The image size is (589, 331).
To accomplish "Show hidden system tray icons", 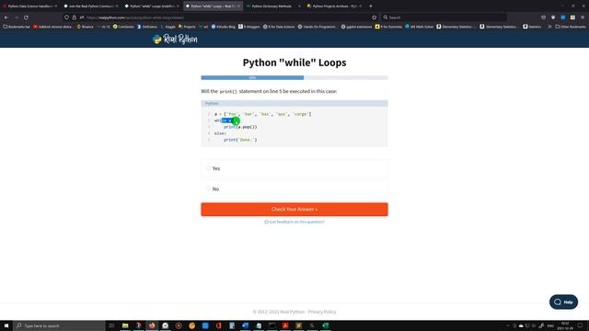I will [507, 325].
